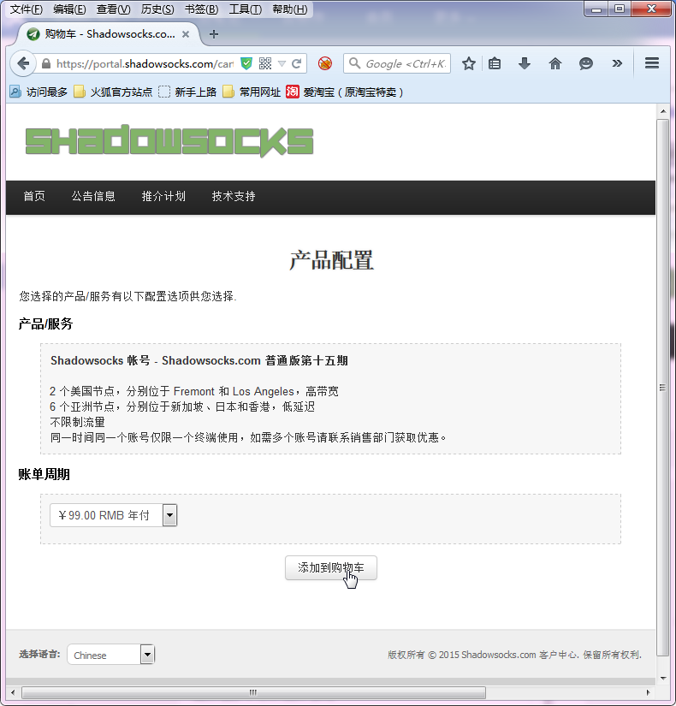
Task: Click the vertical scrollbar down arrow
Action: 662,678
